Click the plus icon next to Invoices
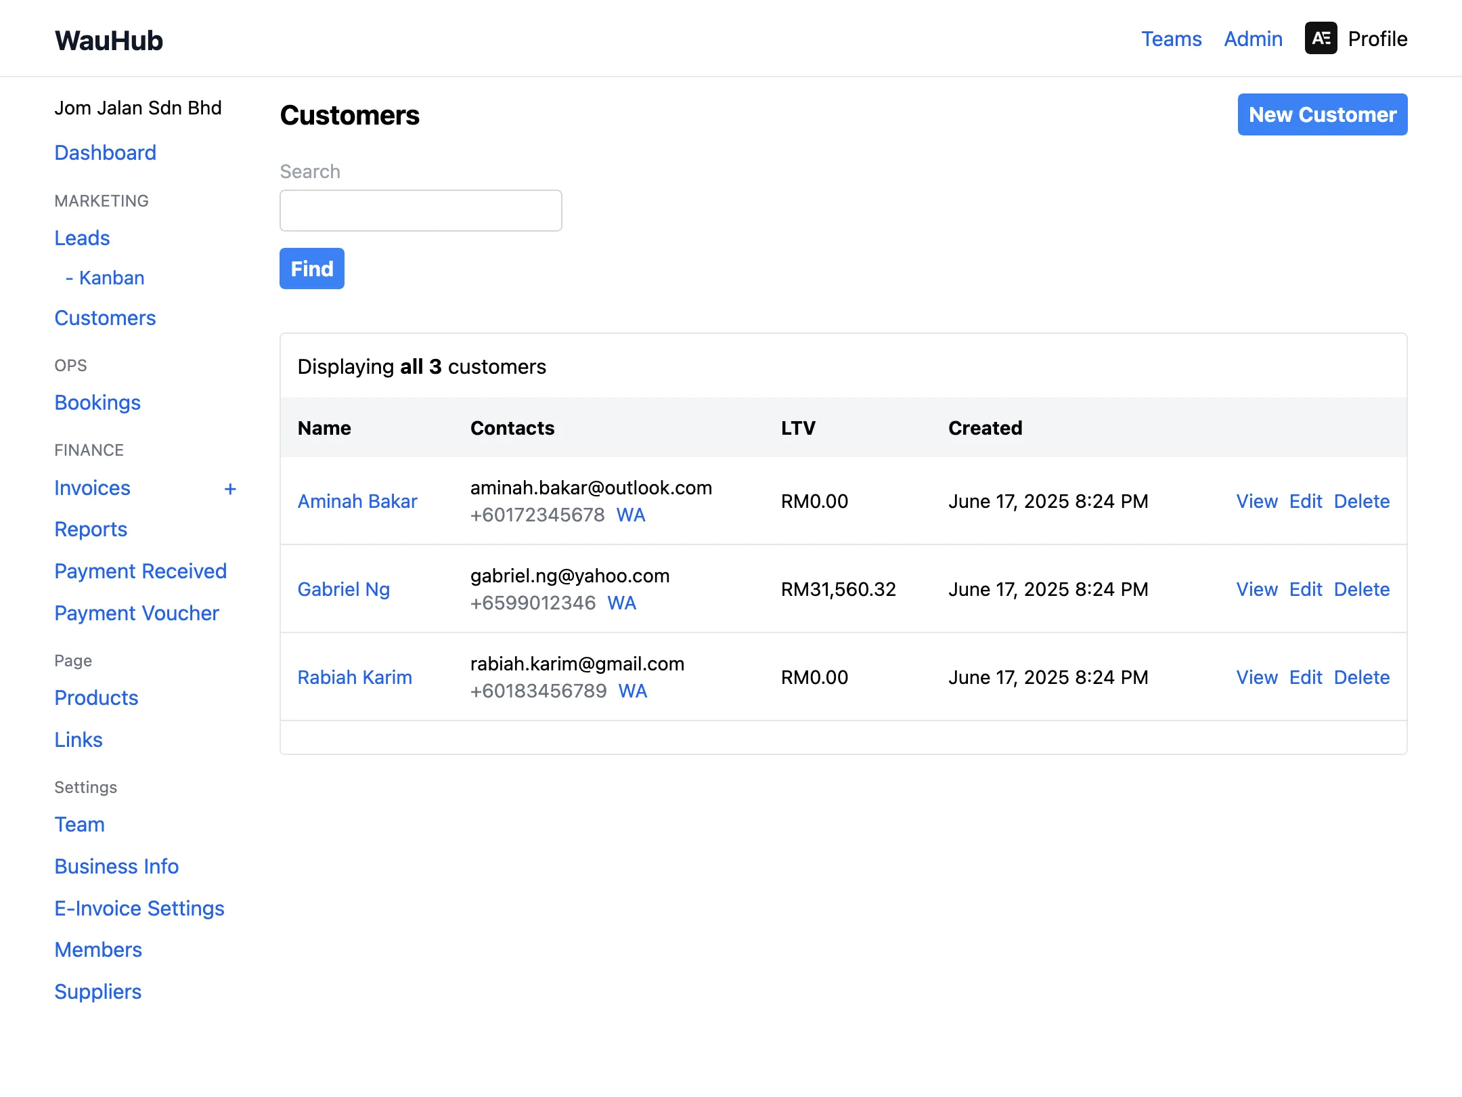The image size is (1462, 1097). pyautogui.click(x=230, y=489)
